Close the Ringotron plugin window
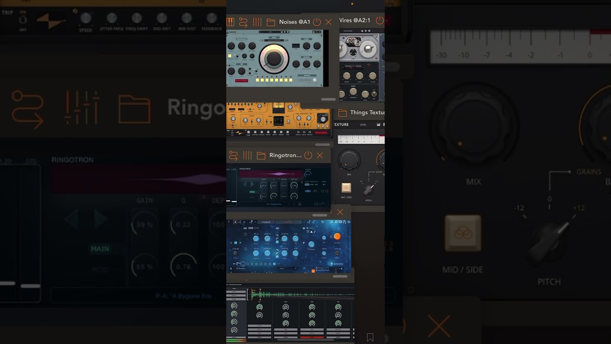 pos(320,155)
